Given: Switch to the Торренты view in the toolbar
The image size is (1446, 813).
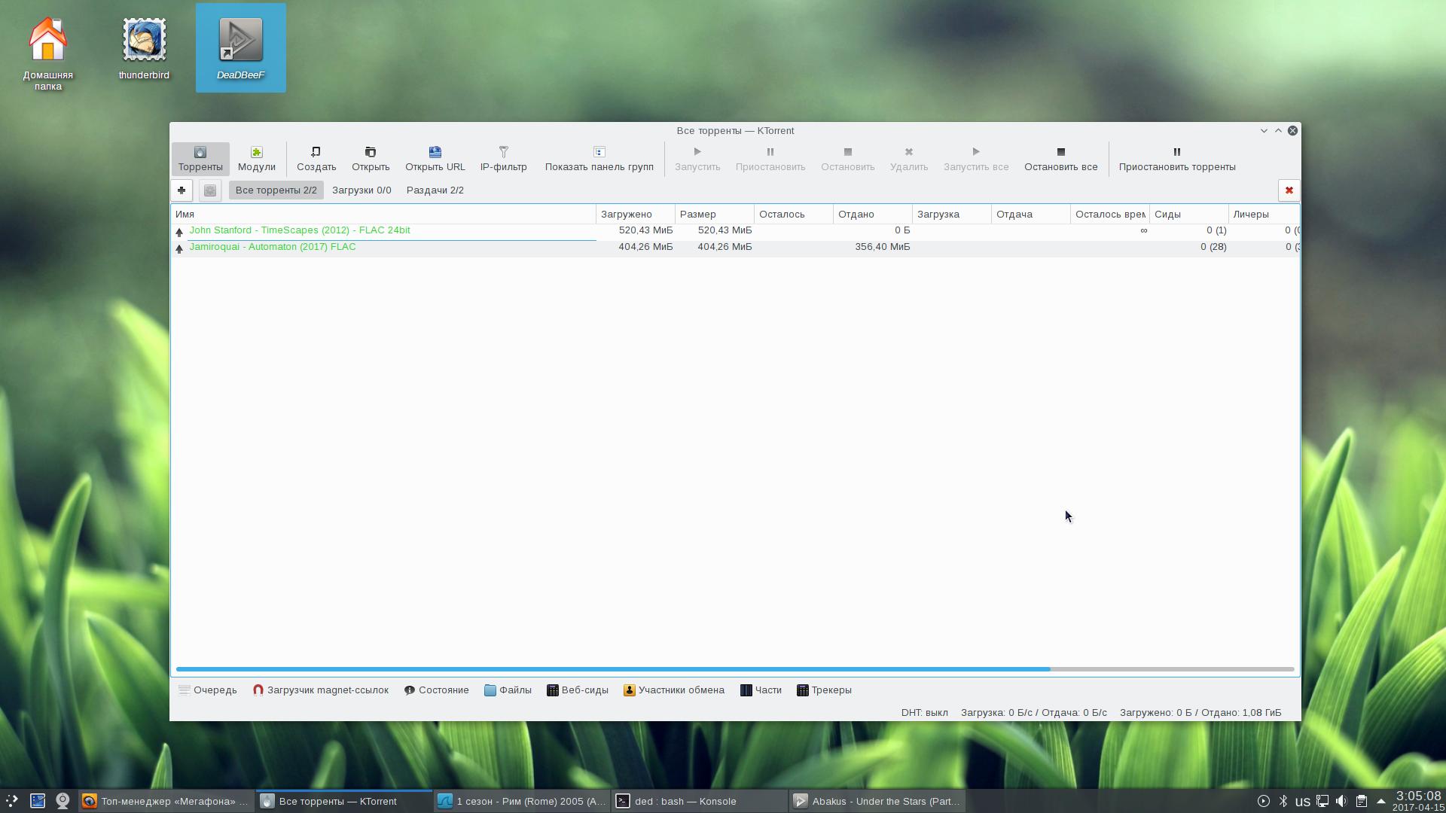Looking at the screenshot, I should [x=200, y=159].
